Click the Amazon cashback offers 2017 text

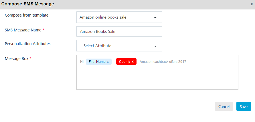[163, 62]
